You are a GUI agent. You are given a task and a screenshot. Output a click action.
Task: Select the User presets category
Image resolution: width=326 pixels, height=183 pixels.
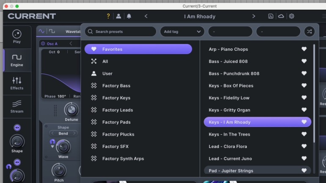point(138,74)
